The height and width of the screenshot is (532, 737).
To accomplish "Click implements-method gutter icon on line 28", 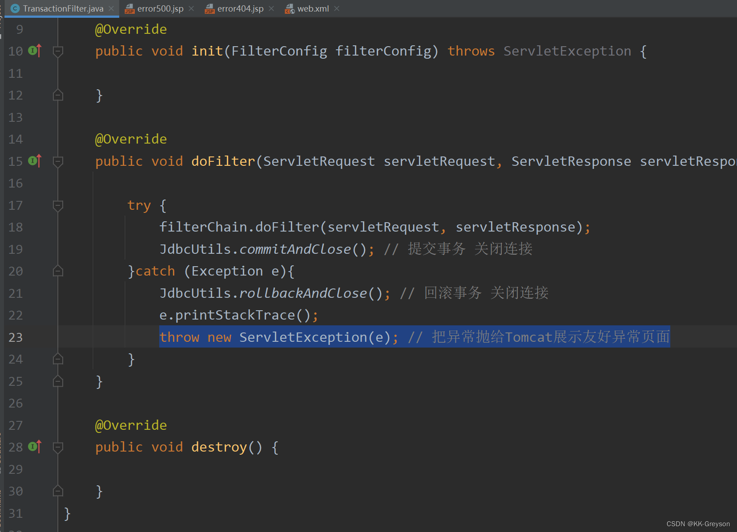I will click(35, 447).
